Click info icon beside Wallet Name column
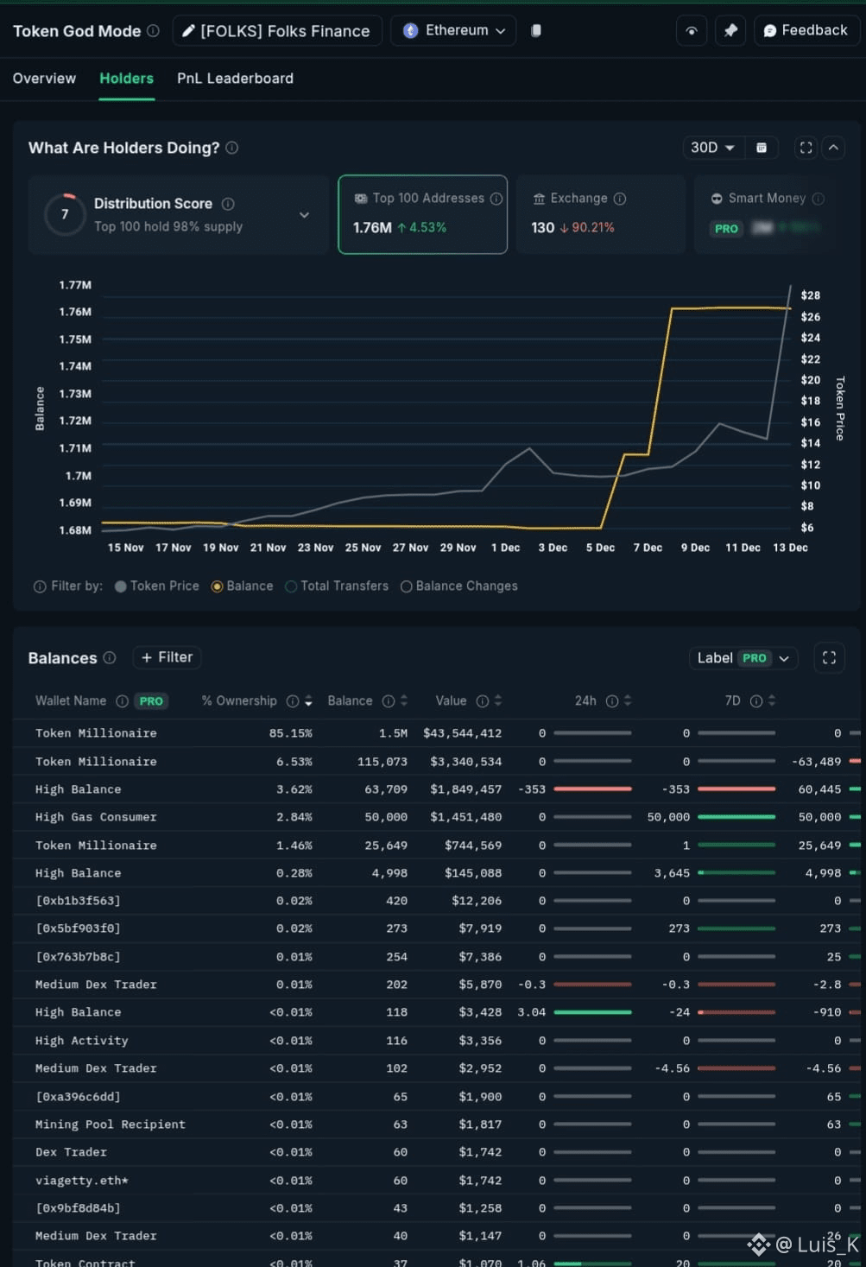The image size is (866, 1267). point(122,701)
